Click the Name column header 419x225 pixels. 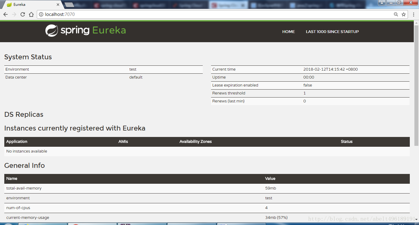pyautogui.click(x=12, y=179)
